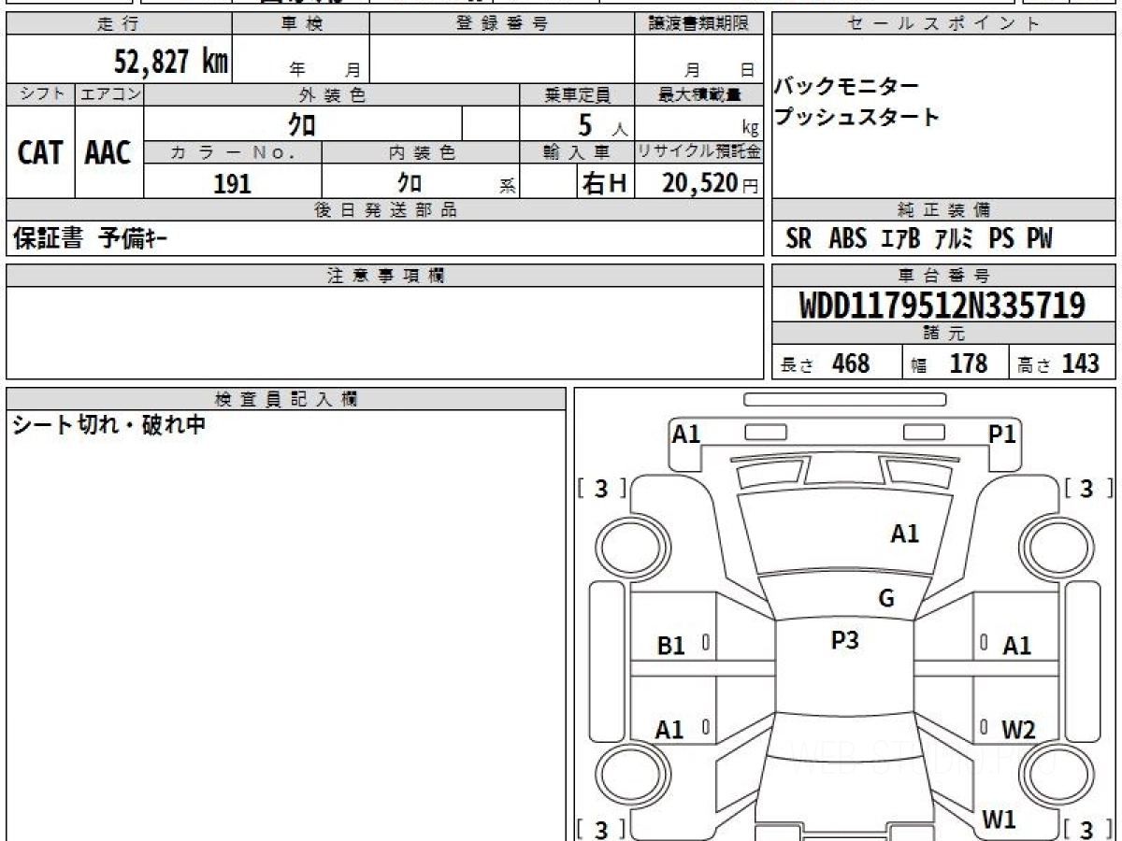Select the mileage value 52,827 km
This screenshot has width=1122, height=841.
[x=171, y=62]
